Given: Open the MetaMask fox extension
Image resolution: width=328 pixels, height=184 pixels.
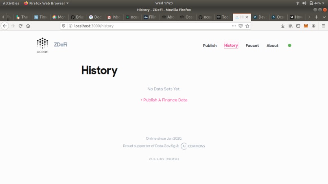Looking at the screenshot, I should point(306,26).
